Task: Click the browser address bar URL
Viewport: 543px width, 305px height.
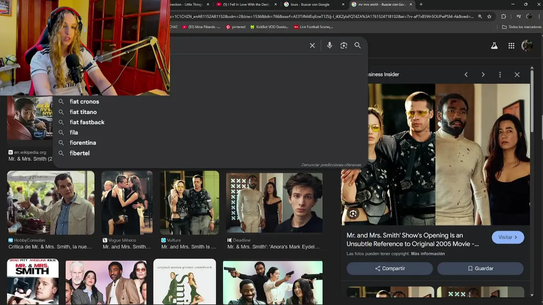Action: coord(322,17)
